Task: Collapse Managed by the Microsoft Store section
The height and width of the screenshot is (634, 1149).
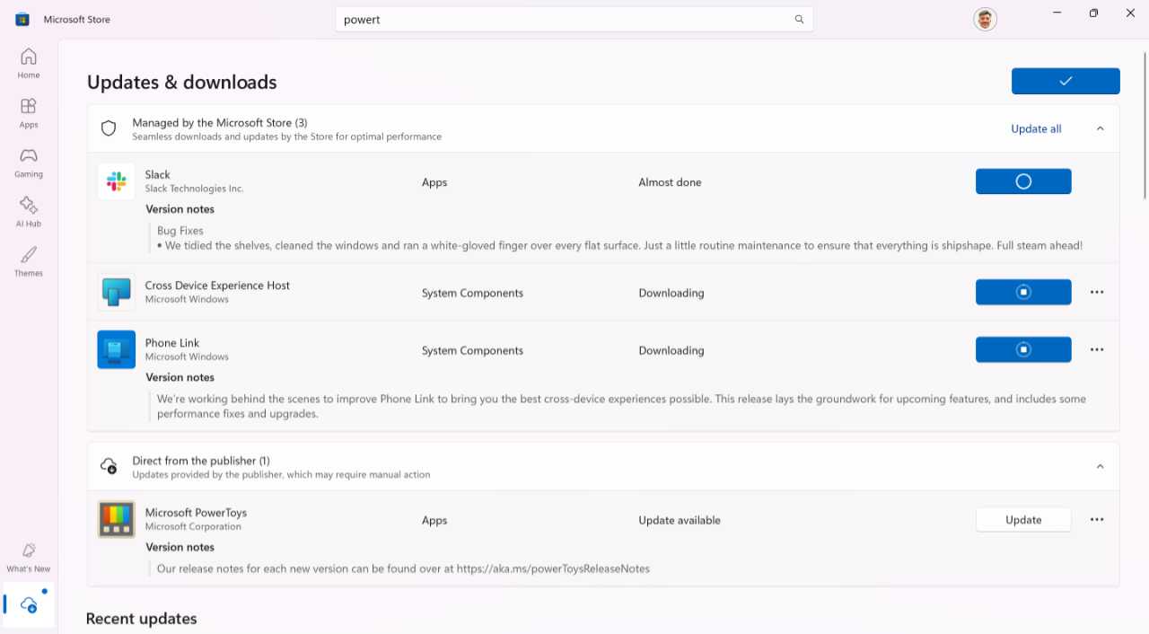Action: point(1100,128)
